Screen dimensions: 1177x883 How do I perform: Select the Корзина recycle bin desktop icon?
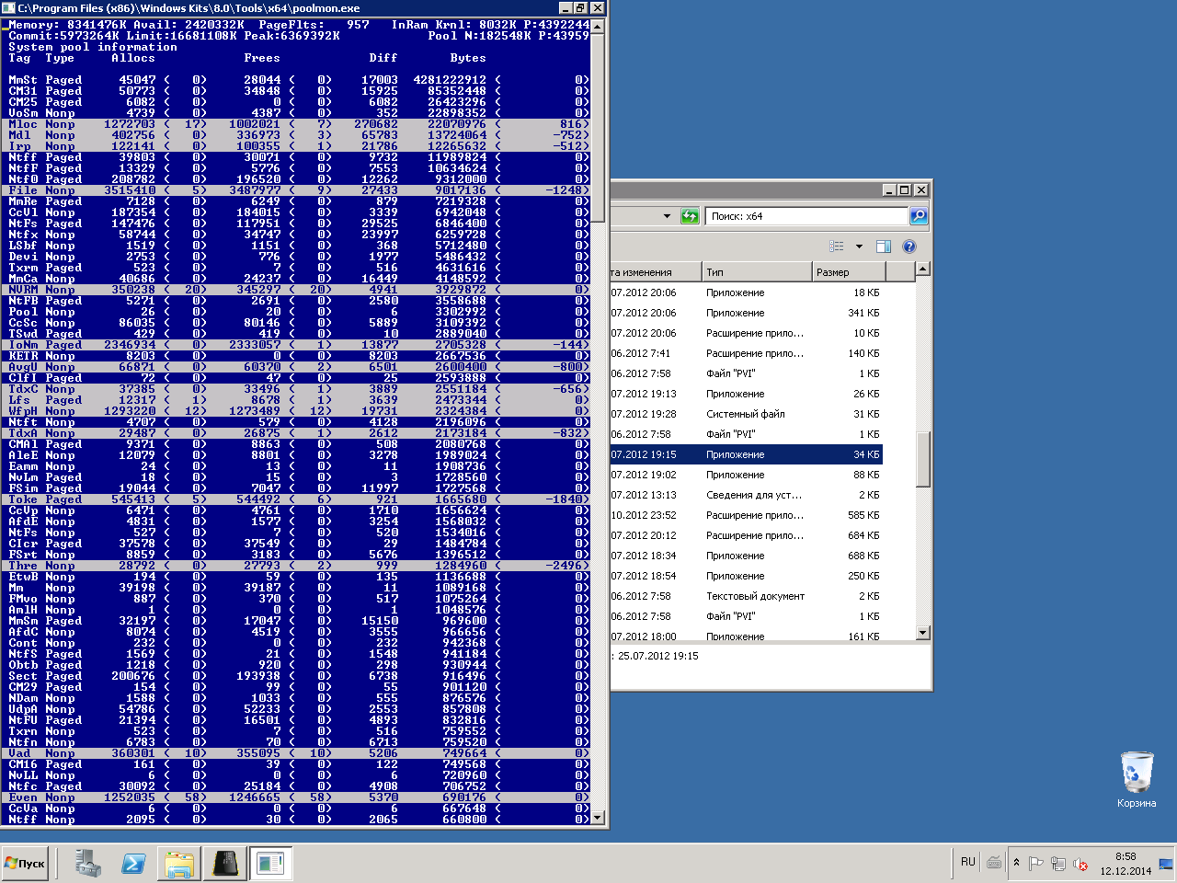pos(1137,780)
